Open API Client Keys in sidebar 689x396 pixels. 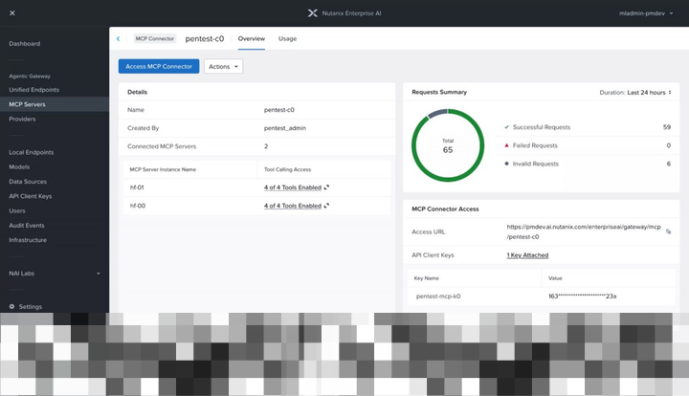click(31, 196)
